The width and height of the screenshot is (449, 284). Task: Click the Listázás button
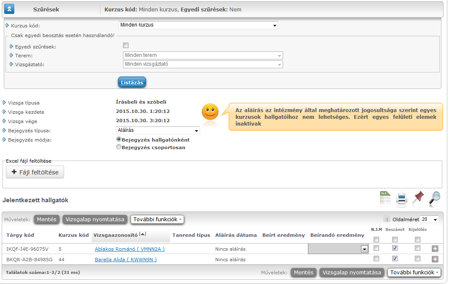[132, 82]
